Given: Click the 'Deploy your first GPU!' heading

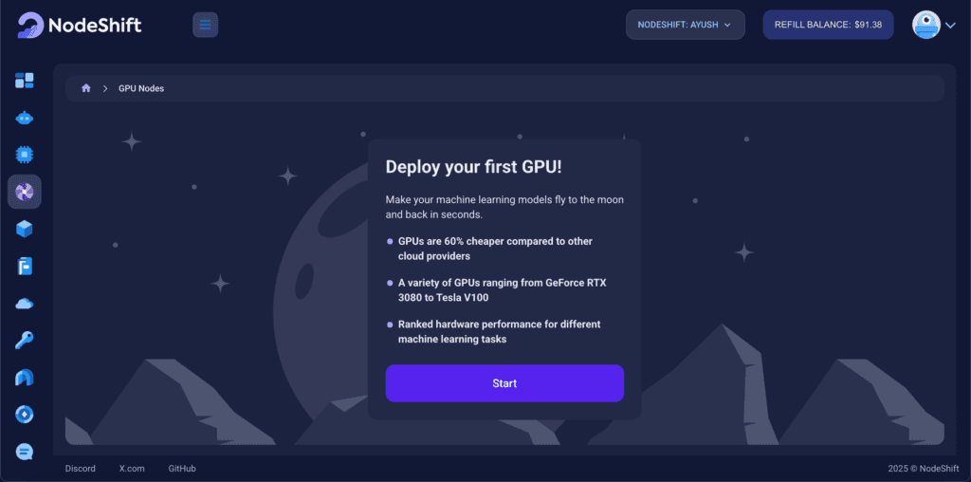Looking at the screenshot, I should (474, 167).
